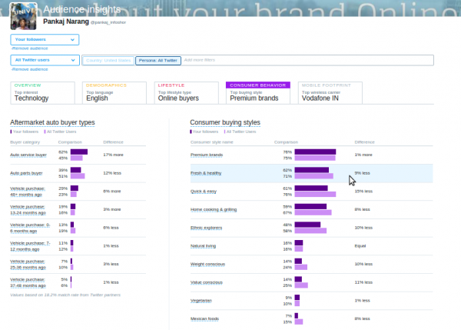Open the Fresh & healthy consumer style

coord(206,173)
